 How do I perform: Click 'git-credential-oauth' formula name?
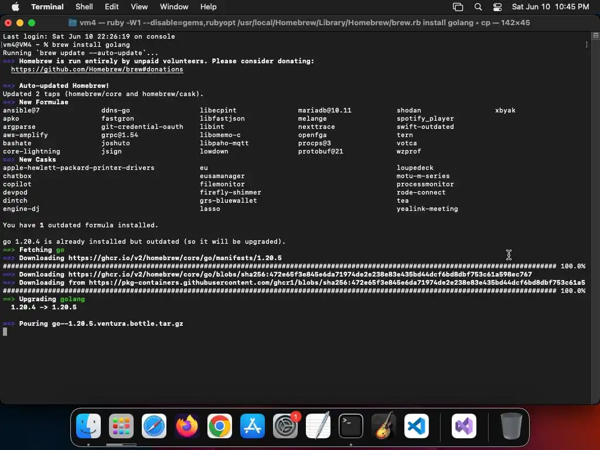click(142, 127)
